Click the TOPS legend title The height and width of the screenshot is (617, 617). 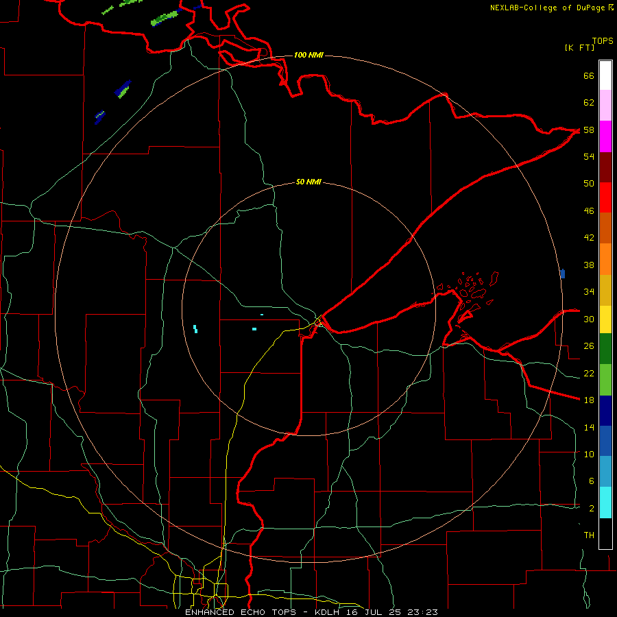tap(603, 41)
